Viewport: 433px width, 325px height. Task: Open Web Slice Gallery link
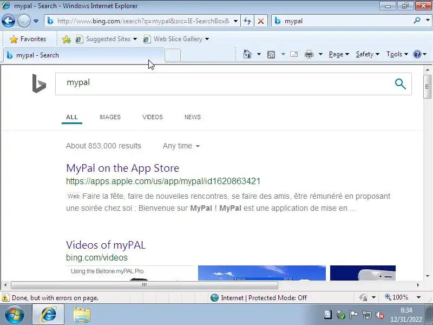tap(176, 39)
